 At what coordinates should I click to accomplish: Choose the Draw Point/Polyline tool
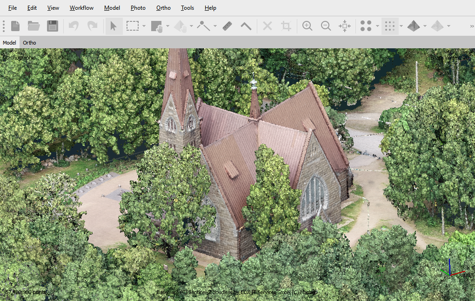tap(203, 26)
